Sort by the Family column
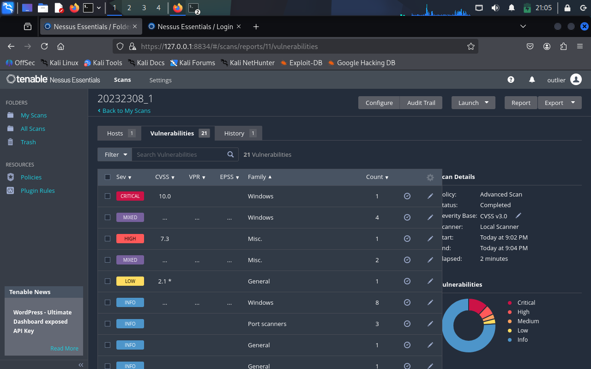The image size is (591, 369). (260, 177)
